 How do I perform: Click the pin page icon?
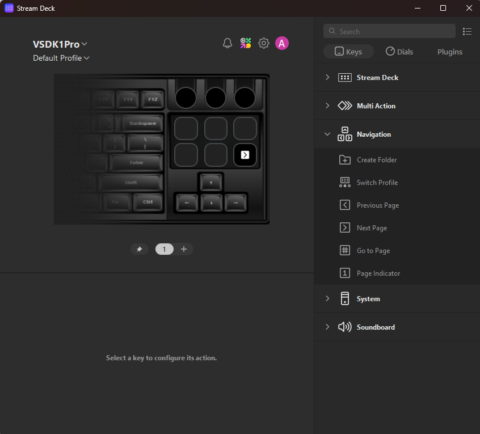[139, 249]
